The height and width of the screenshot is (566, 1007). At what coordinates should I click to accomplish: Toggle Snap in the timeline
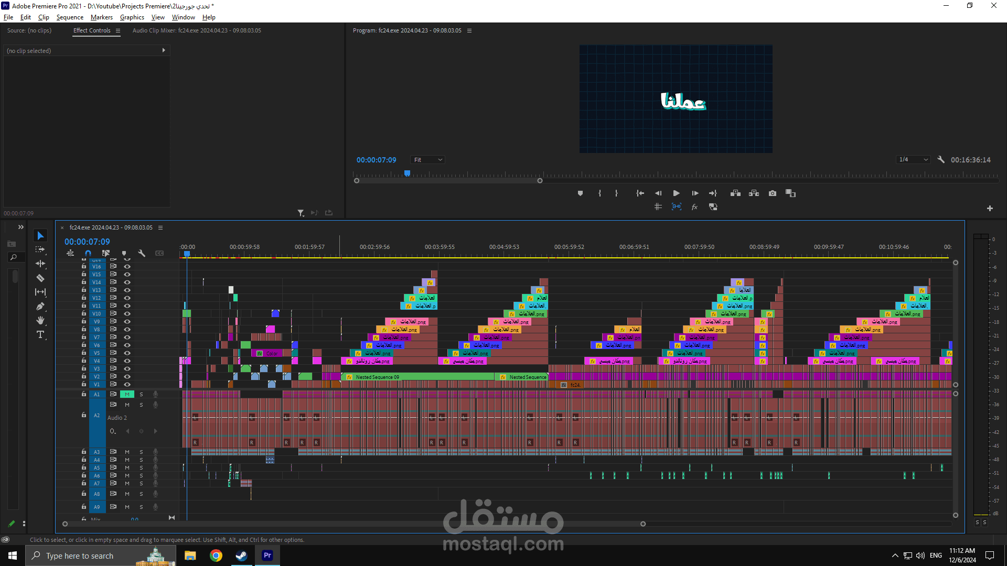pyautogui.click(x=88, y=253)
